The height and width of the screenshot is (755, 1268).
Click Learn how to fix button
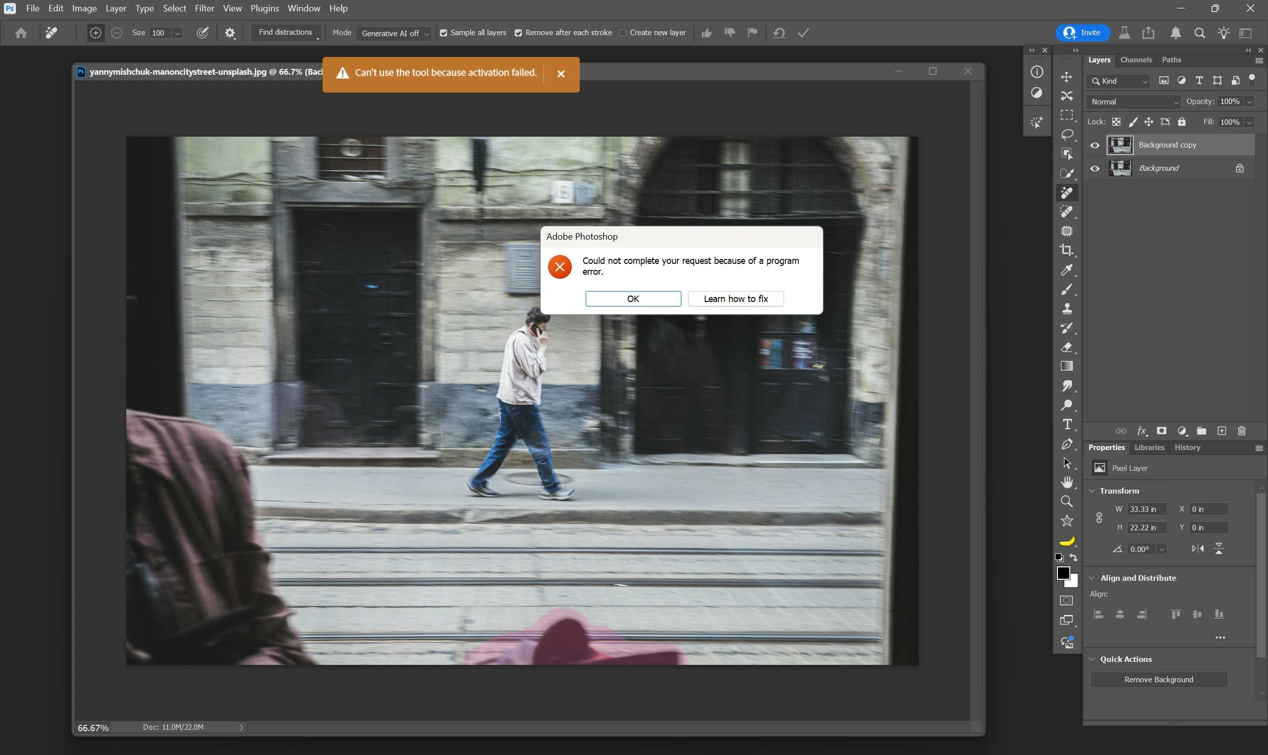(x=735, y=299)
